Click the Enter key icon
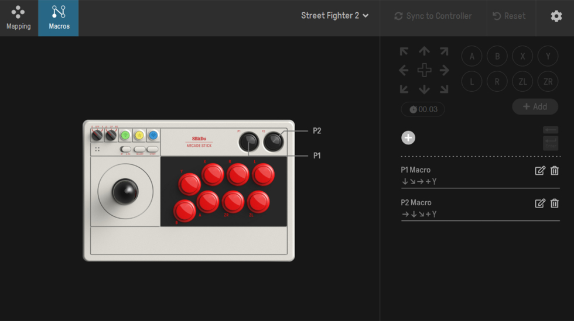The height and width of the screenshot is (321, 574). 551,143
